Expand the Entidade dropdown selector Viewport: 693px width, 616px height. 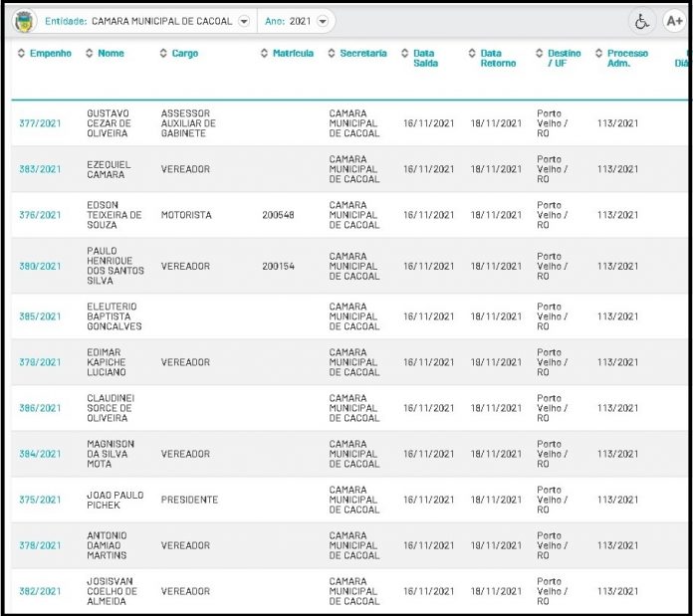pos(244,21)
